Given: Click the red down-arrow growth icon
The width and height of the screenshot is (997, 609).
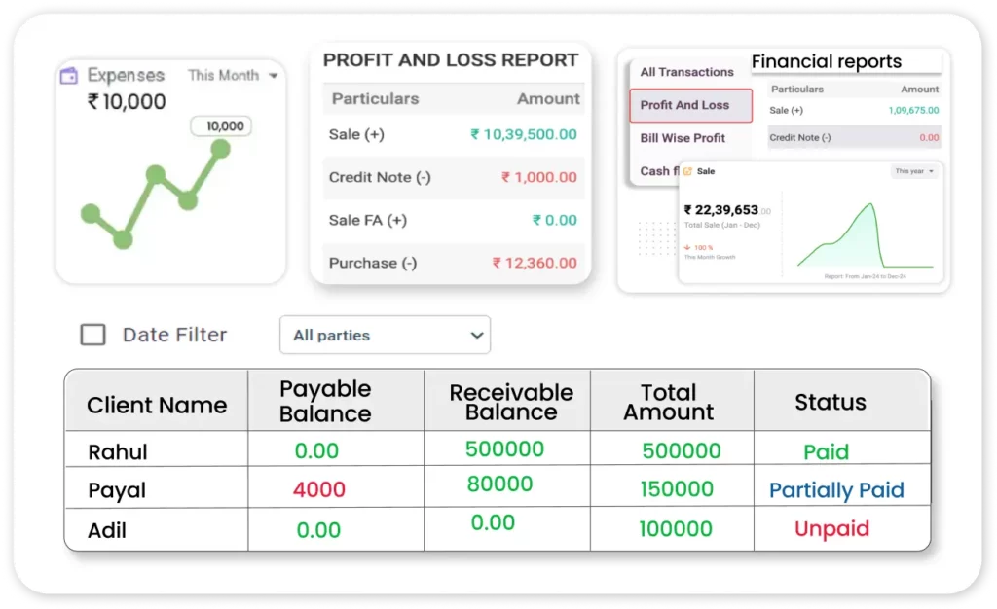Looking at the screenshot, I should (x=688, y=247).
